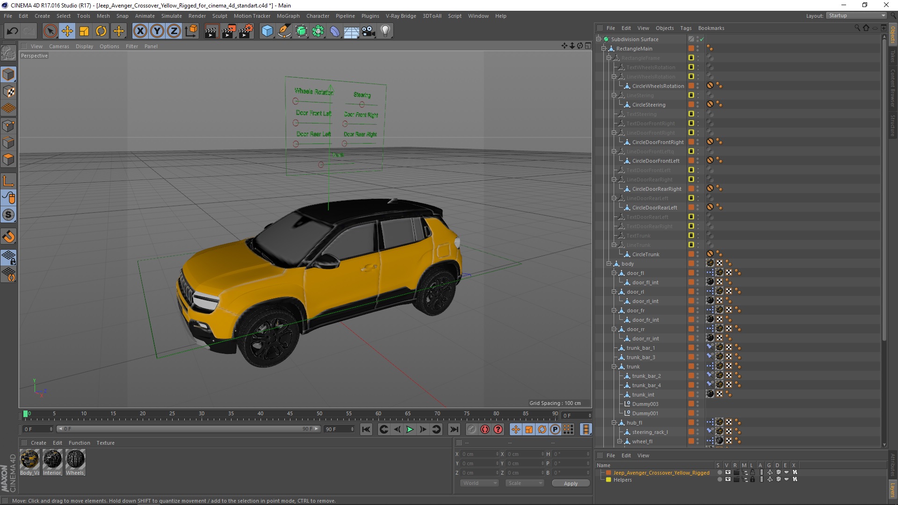Add a Light object

tap(385, 31)
